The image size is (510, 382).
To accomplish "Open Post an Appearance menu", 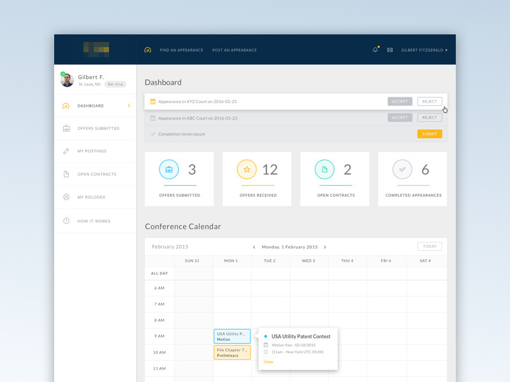I will 234,50.
